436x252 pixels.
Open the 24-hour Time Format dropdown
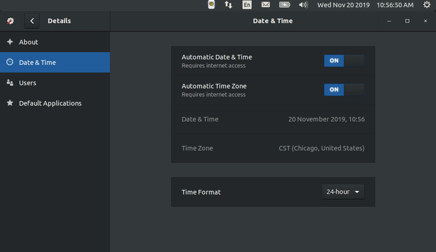pos(342,192)
